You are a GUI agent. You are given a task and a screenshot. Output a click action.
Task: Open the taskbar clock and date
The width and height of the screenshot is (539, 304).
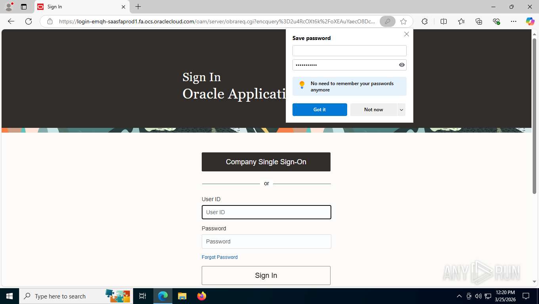point(505,296)
